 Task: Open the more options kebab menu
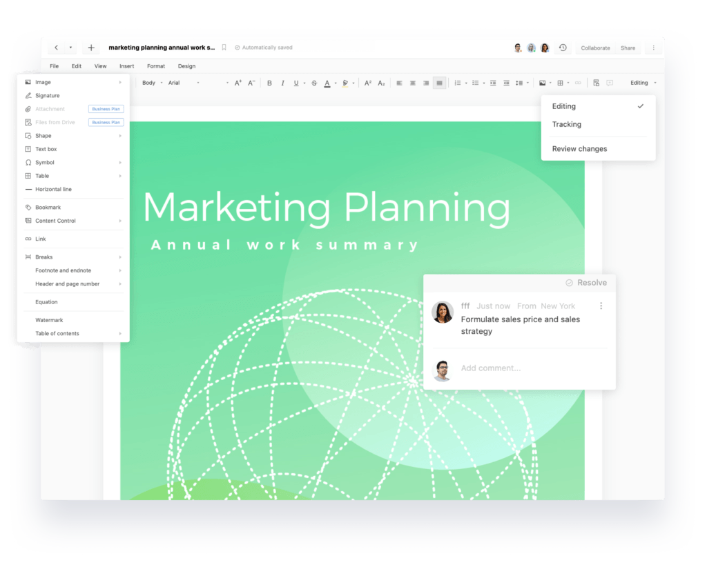coord(653,48)
